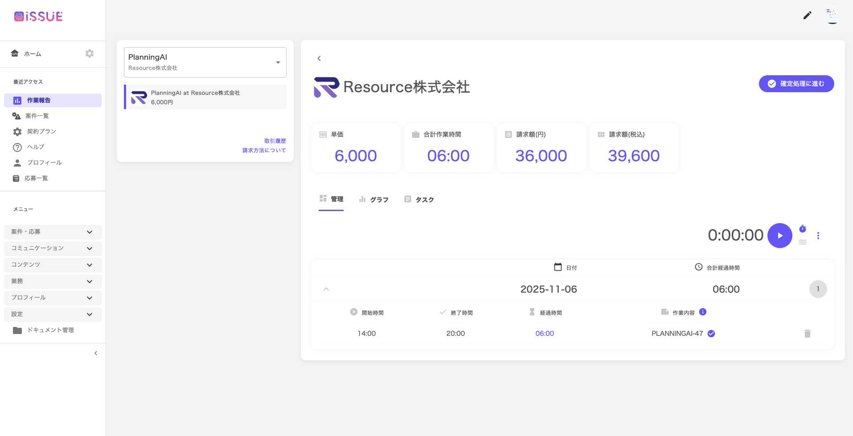The width and height of the screenshot is (853, 436).
Task: Delete the PLANNINGAI-47 time entry
Action: point(807,334)
